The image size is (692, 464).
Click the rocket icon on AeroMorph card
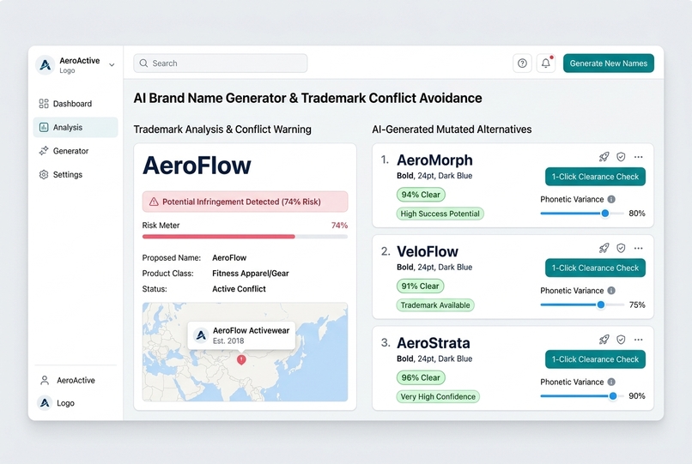(604, 157)
